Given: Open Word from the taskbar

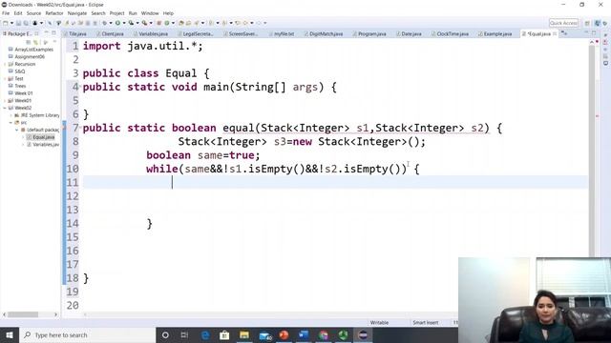Looking at the screenshot, I should pos(304,334).
